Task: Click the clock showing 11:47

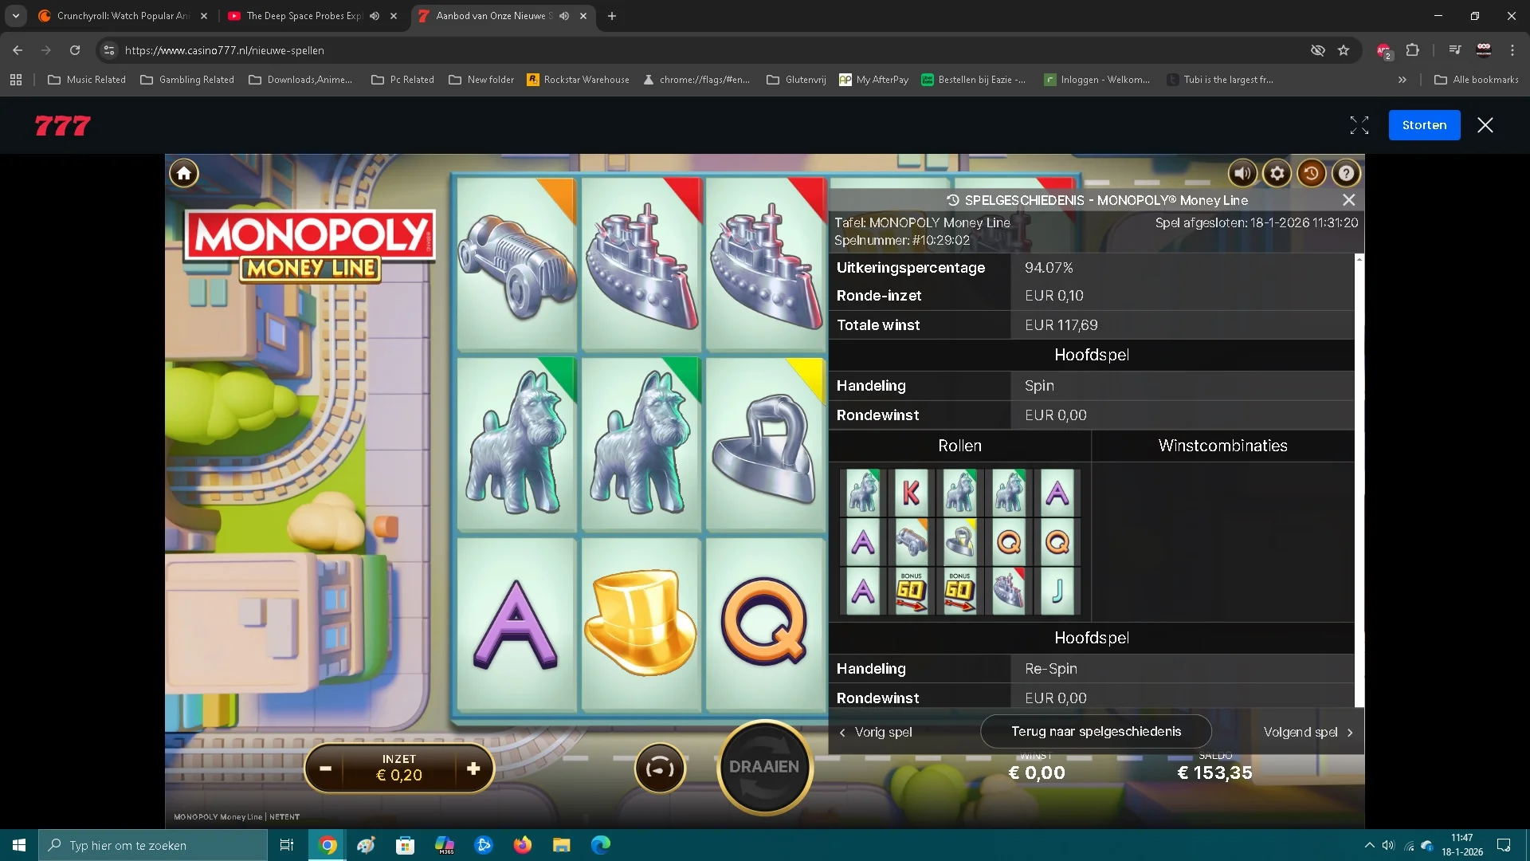Action: pos(1462,845)
